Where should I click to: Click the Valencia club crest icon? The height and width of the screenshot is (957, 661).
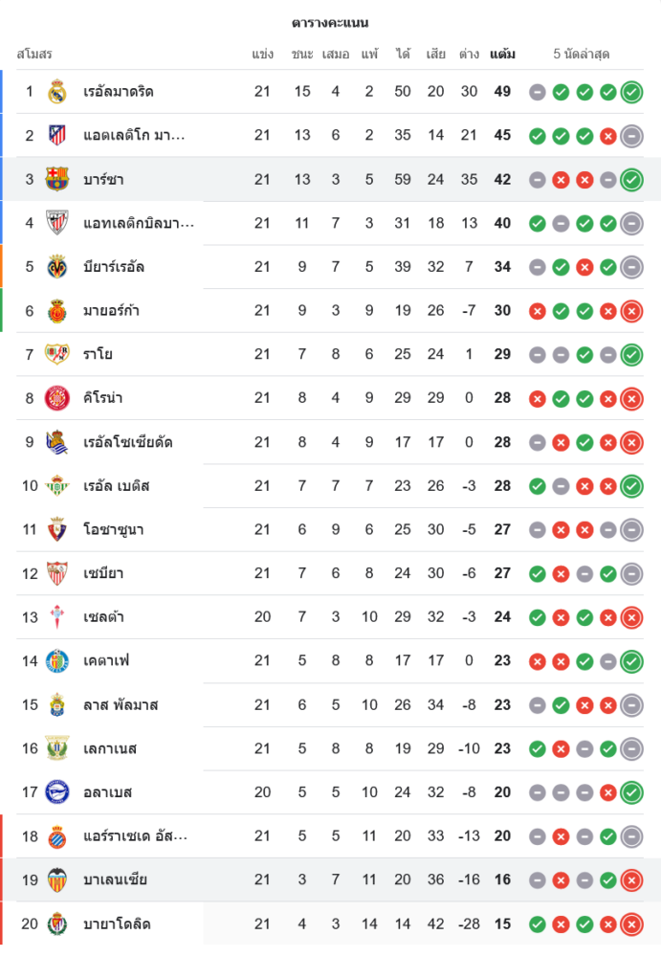click(57, 880)
